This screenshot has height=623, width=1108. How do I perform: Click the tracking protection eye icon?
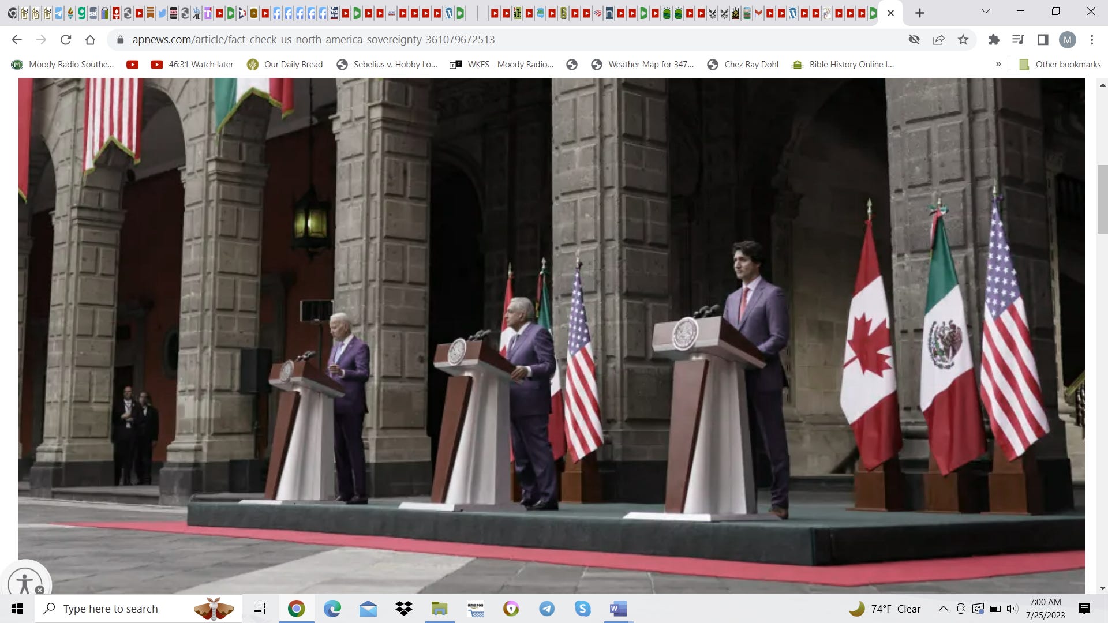(914, 40)
